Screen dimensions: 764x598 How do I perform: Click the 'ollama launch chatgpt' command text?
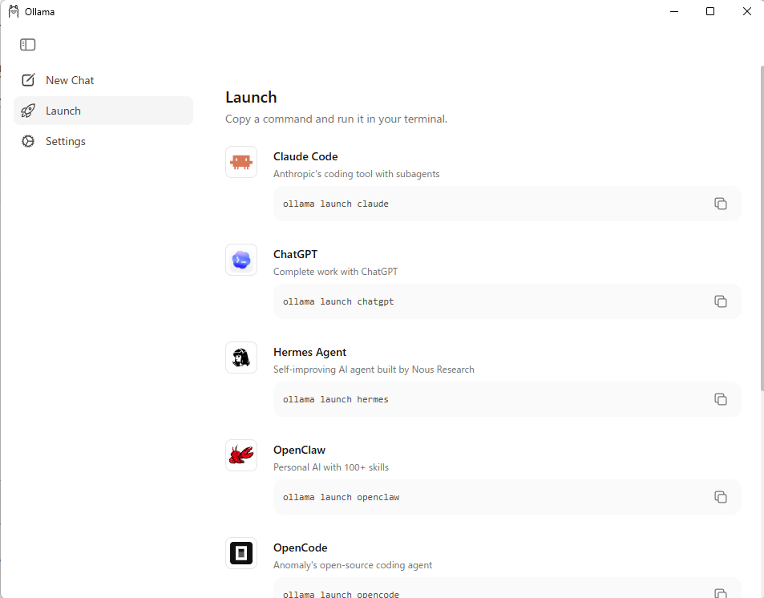[x=338, y=301]
